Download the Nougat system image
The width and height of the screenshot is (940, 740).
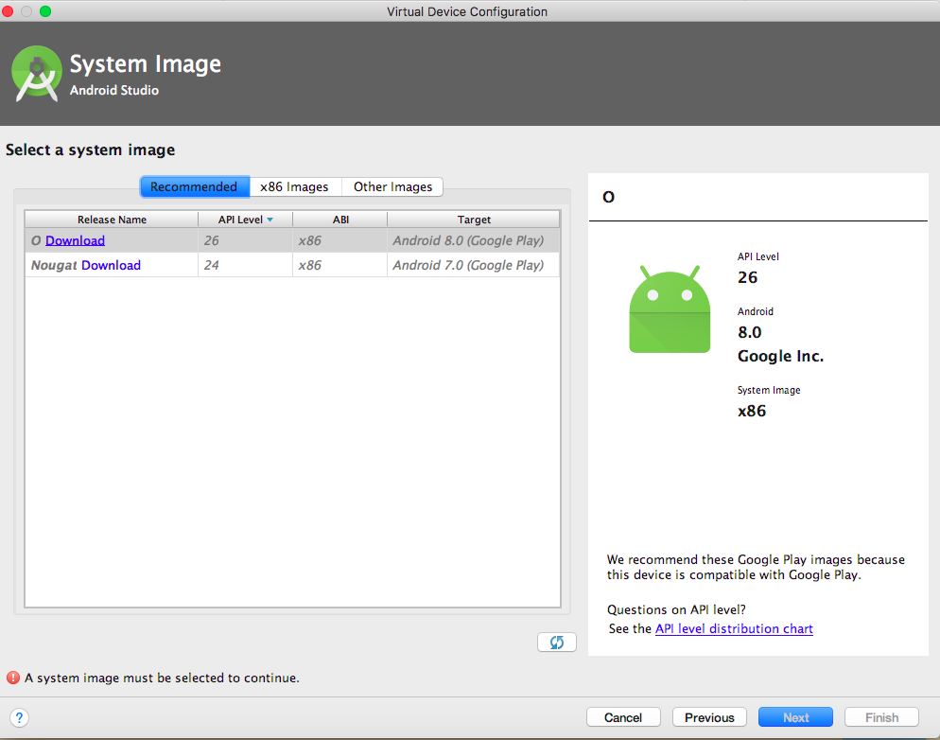[111, 265]
